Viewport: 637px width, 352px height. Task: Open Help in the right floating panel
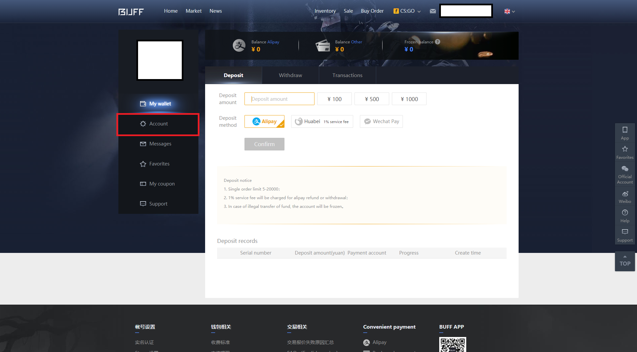(x=625, y=216)
